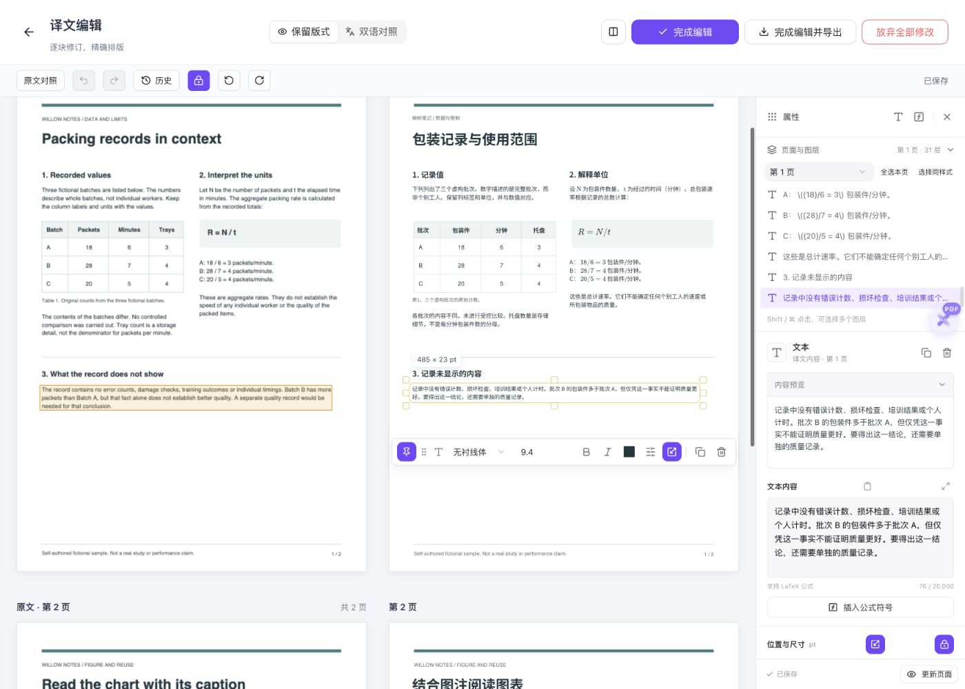The height and width of the screenshot is (689, 965).
Task: Click 更新页面 button
Action: click(930, 674)
